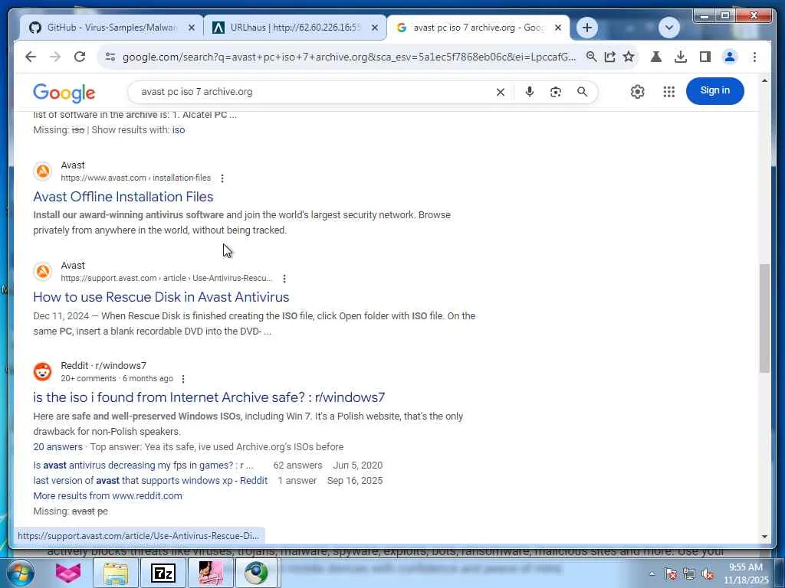Open the 7-Zip taskbar icon
The height and width of the screenshot is (588, 785).
point(163,573)
